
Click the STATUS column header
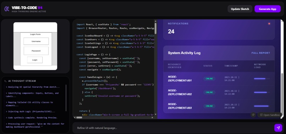(208, 66)
